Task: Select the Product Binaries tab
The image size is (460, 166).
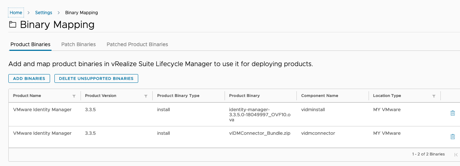Action: (x=30, y=44)
